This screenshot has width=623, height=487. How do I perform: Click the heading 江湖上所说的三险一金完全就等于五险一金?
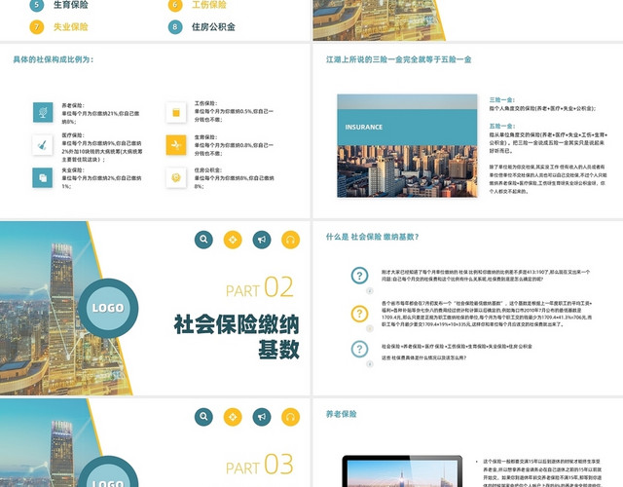tap(398, 59)
